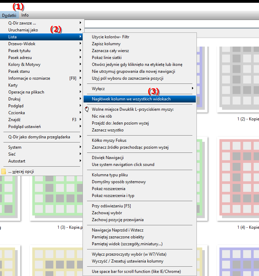259x276 pixels.
Task: Open the Dodatki menu
Action: click(x=9, y=15)
